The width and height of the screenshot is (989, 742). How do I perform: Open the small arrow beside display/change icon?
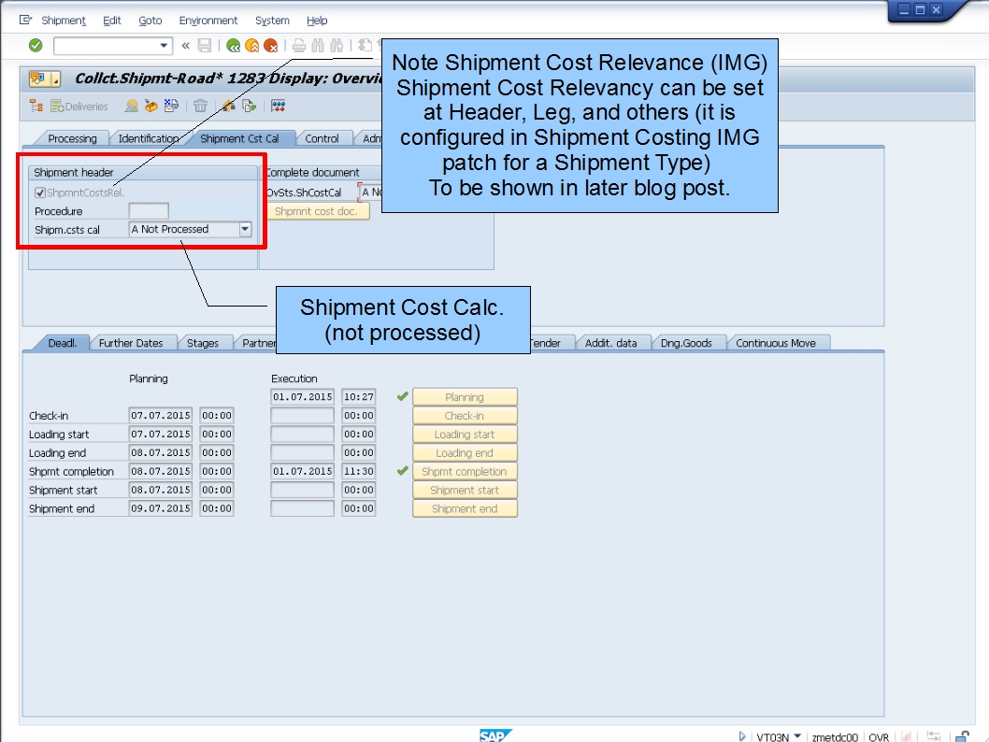click(55, 78)
